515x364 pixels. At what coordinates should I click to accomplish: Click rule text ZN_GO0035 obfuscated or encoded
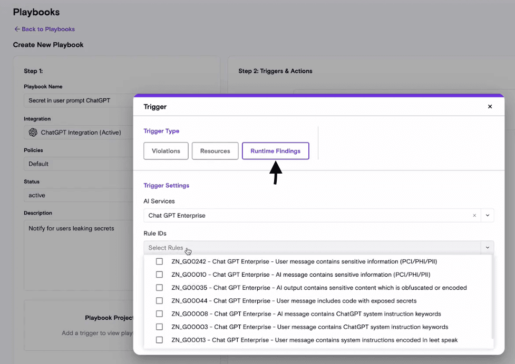point(319,288)
